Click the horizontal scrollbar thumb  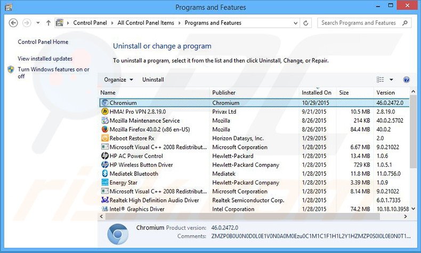click(242, 216)
